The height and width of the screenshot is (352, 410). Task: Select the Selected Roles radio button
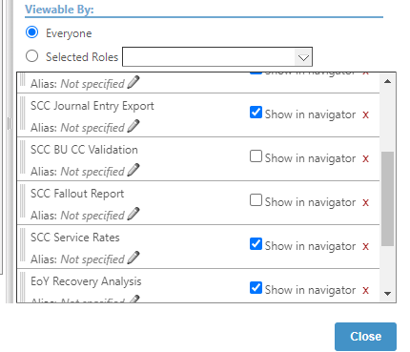pos(32,56)
